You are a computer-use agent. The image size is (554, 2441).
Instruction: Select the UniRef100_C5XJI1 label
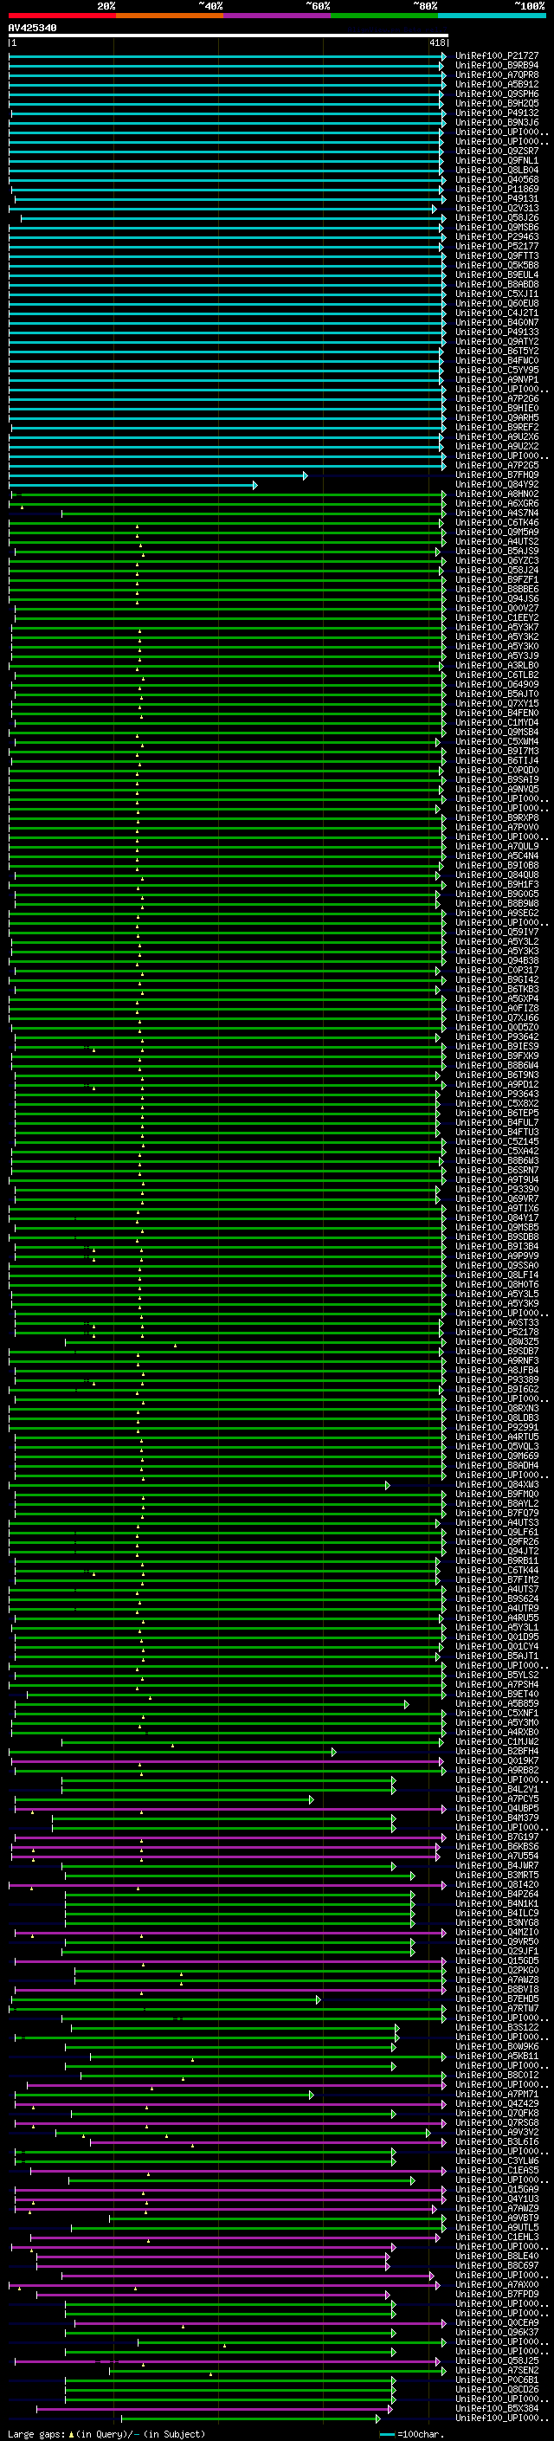point(496,294)
